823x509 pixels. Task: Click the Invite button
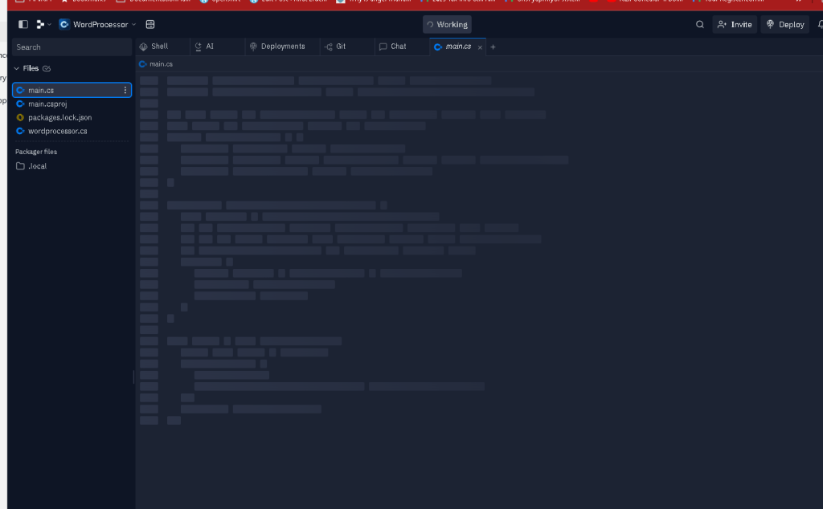pos(735,24)
